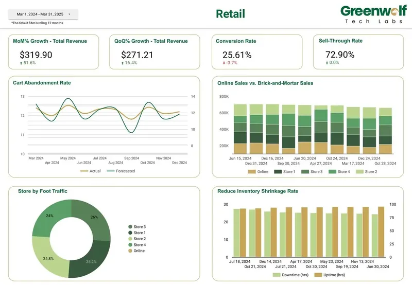
Task: Select the Conversion Rate value 25.61%
Action: pyautogui.click(x=237, y=55)
